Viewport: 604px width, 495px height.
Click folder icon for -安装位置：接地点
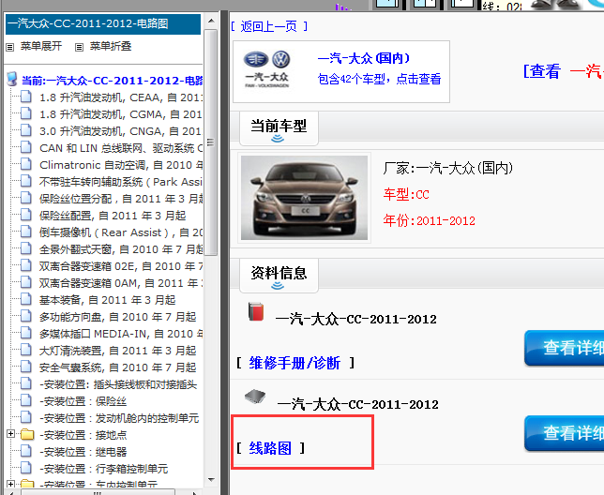[27, 435]
